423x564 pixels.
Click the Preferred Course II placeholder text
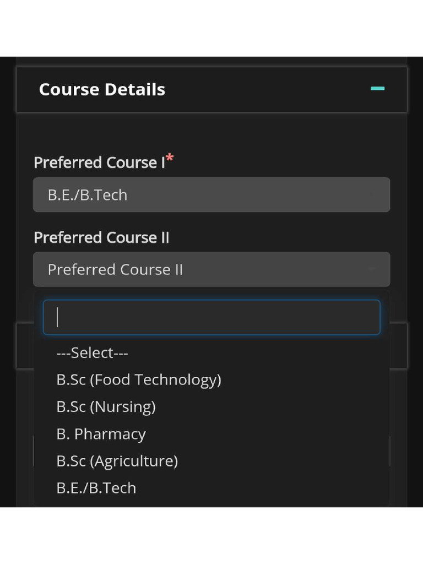click(115, 270)
